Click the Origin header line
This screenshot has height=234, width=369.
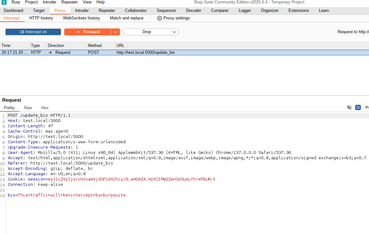pos(45,137)
